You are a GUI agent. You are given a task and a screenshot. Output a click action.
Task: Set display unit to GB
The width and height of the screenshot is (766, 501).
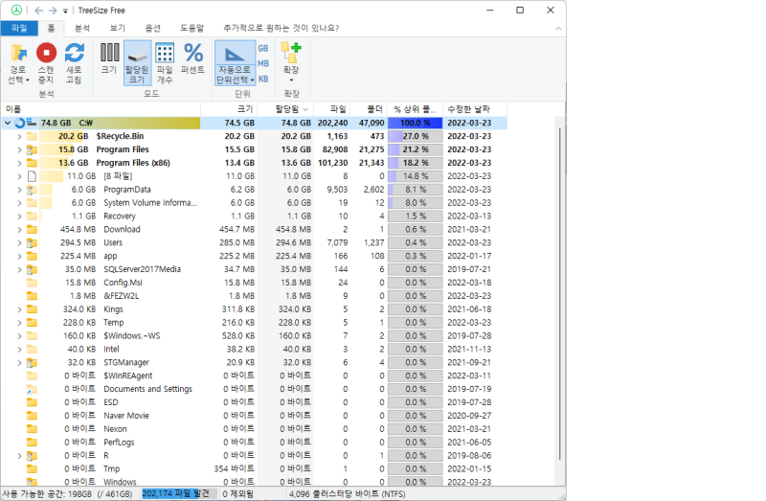(x=263, y=48)
